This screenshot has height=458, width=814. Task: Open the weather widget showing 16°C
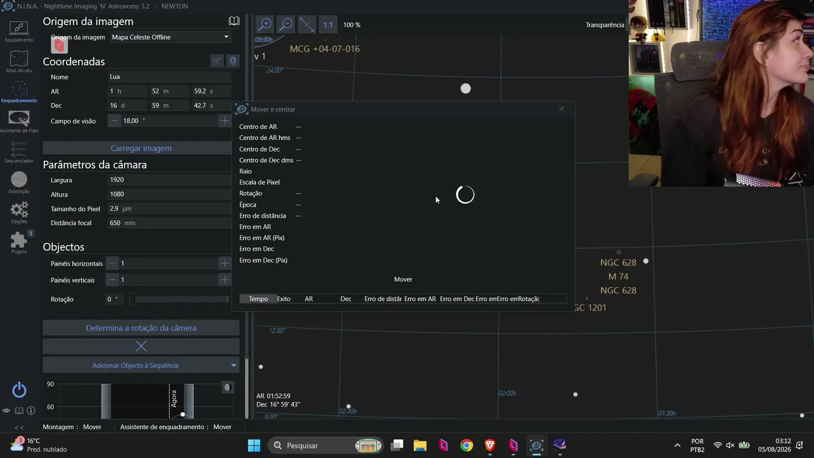coord(38,445)
